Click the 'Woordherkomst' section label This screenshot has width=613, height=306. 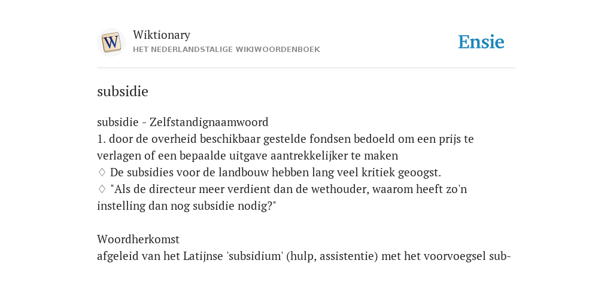pos(138,239)
